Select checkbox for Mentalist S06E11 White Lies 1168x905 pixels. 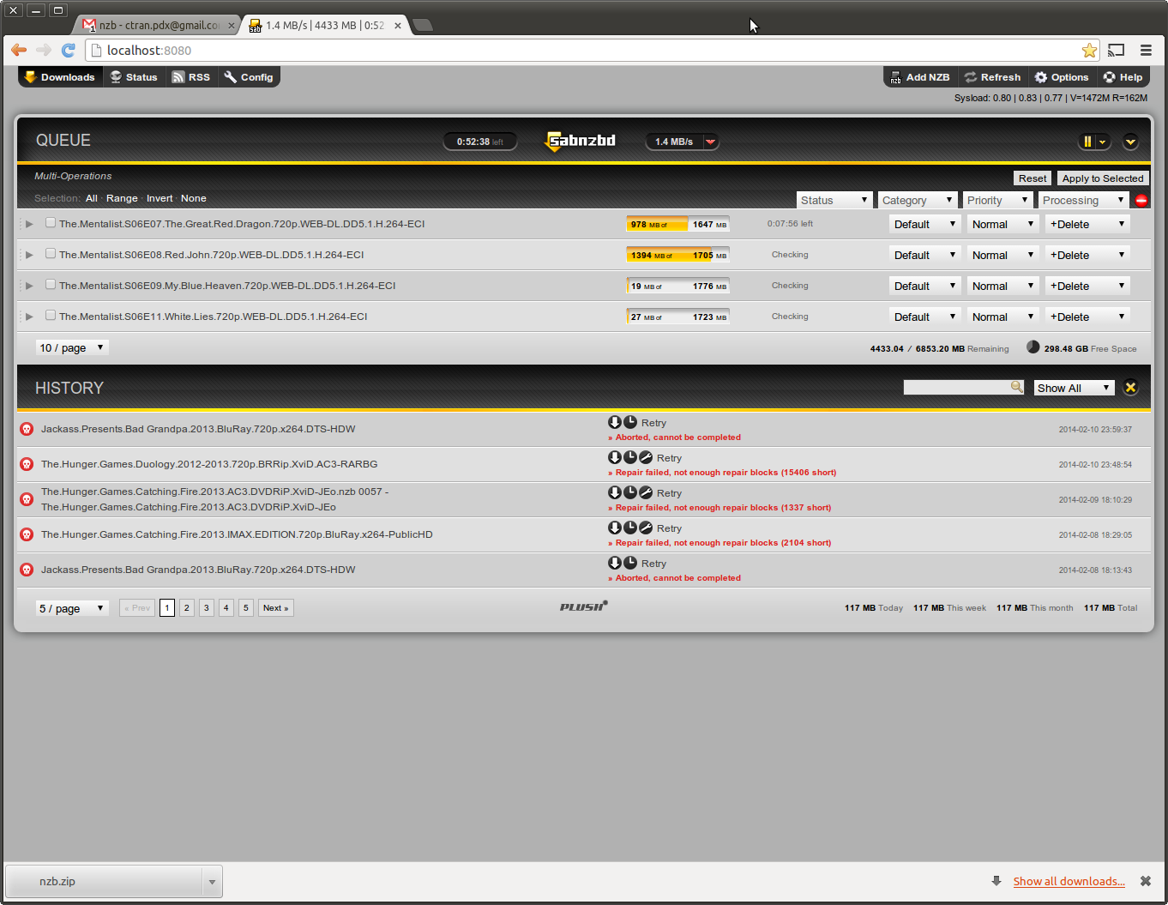(x=51, y=315)
